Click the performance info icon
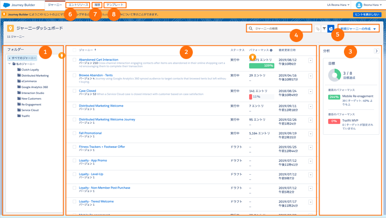The image size is (386, 218). (x=271, y=50)
